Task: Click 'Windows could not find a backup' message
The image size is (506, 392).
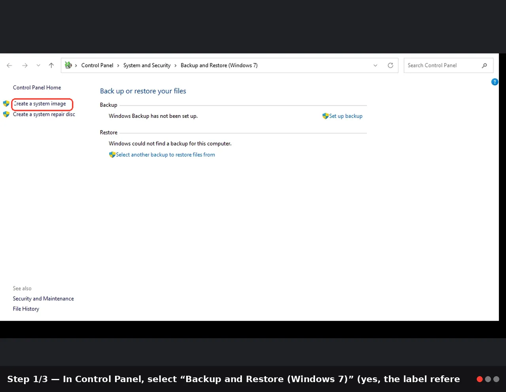Action: [170, 144]
